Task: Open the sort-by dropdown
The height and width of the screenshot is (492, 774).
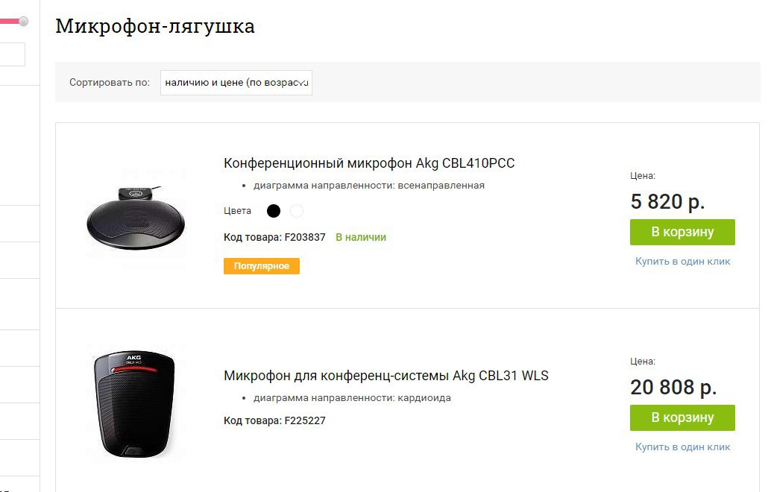Action: tap(236, 83)
